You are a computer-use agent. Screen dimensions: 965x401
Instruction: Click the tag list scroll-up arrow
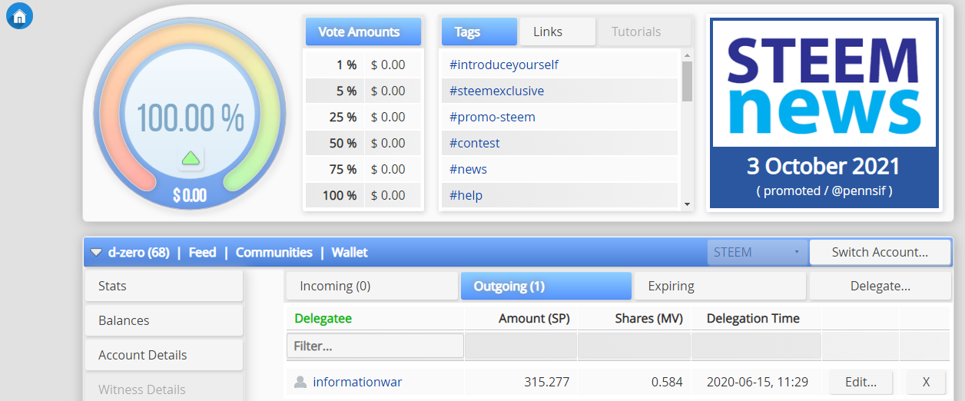[x=687, y=55]
